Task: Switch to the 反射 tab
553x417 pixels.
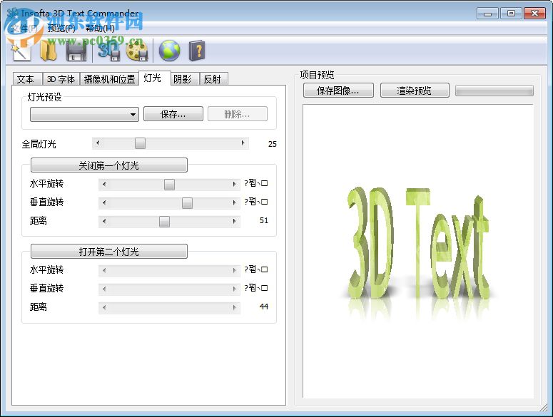Action: point(214,79)
